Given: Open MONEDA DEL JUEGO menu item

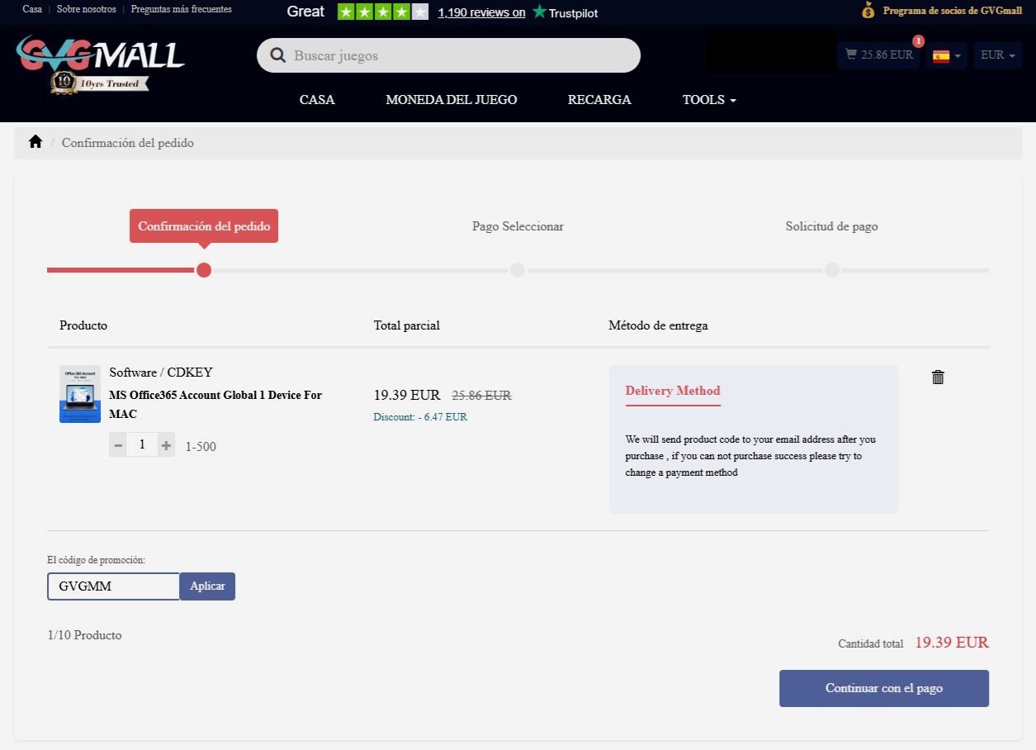Looking at the screenshot, I should pos(452,99).
